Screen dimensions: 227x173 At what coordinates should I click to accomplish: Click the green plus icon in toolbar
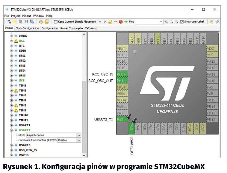pyautogui.click(x=126, y=22)
